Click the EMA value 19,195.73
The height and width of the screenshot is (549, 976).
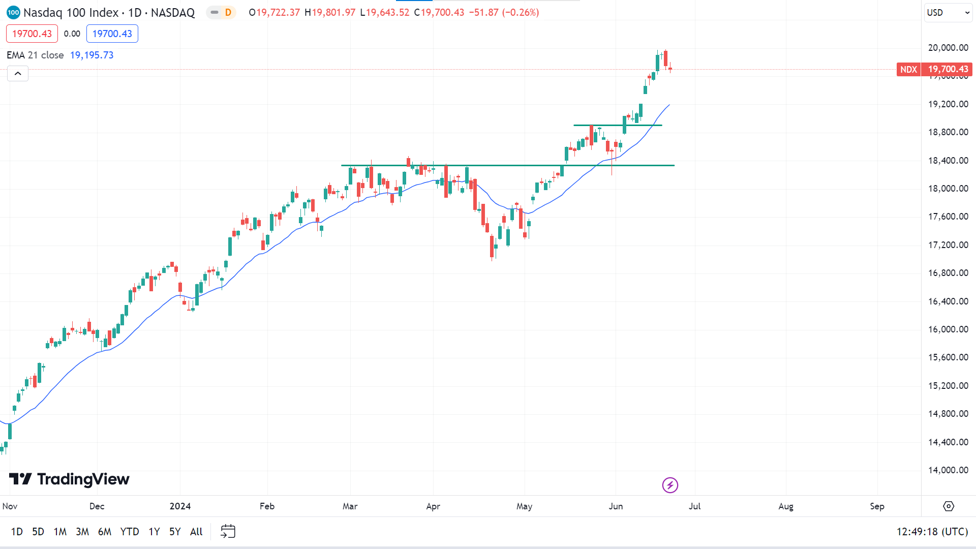point(92,55)
